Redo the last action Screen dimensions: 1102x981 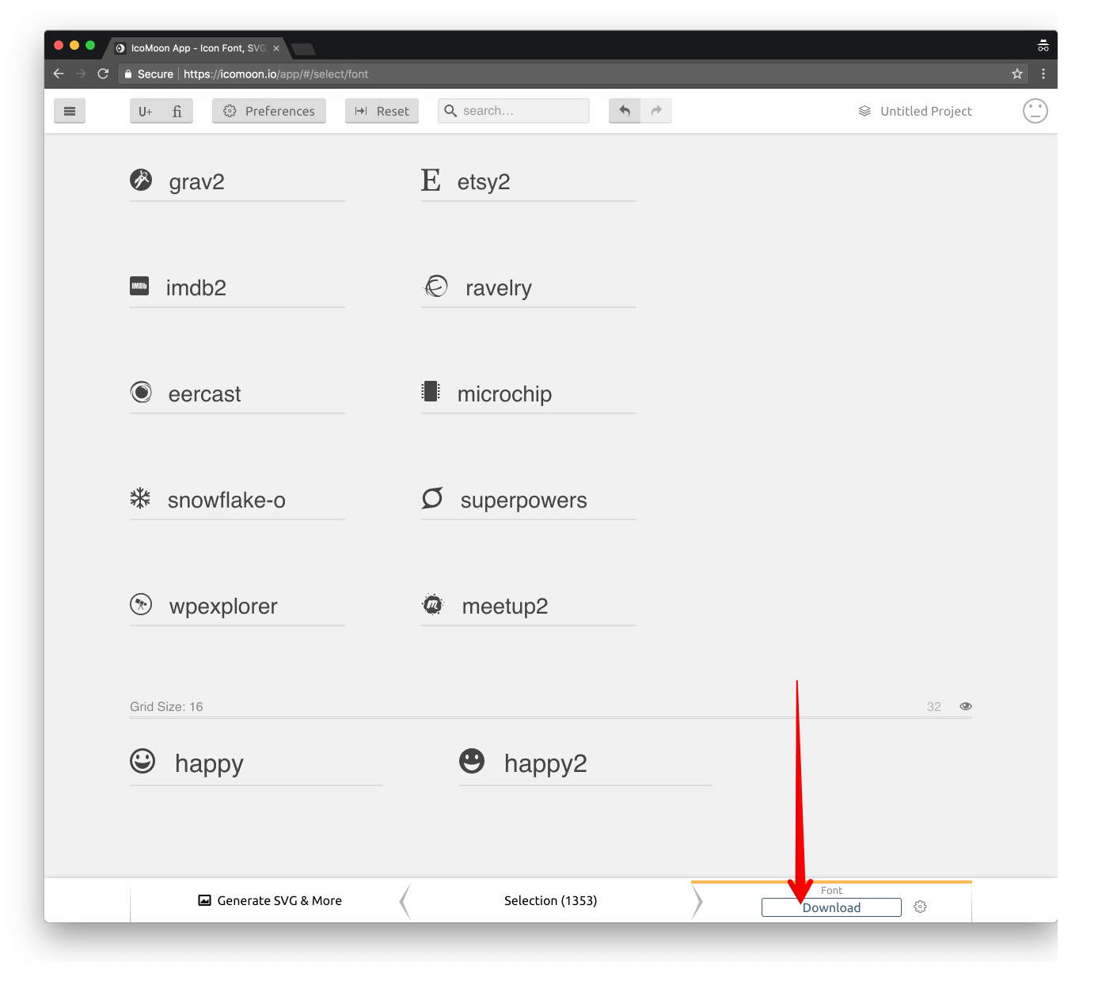pos(656,111)
